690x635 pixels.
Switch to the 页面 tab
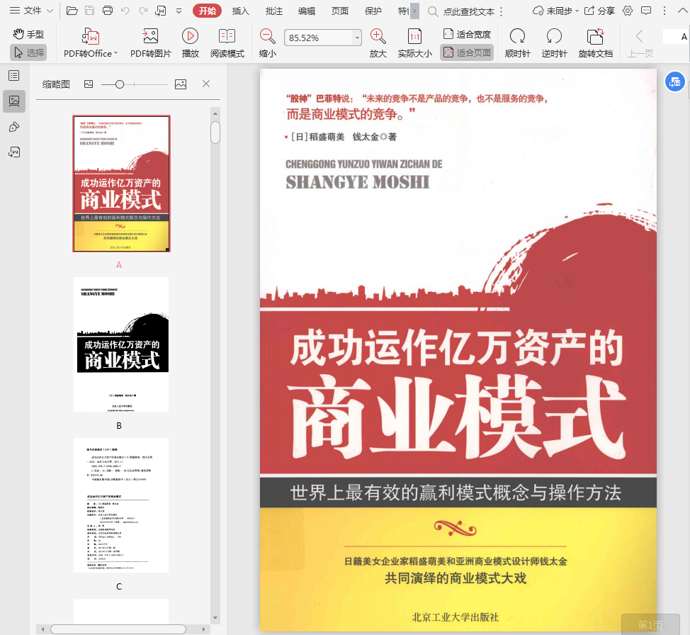[340, 11]
